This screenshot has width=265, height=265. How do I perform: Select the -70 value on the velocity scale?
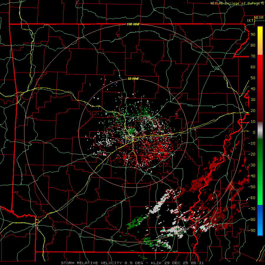(252, 209)
